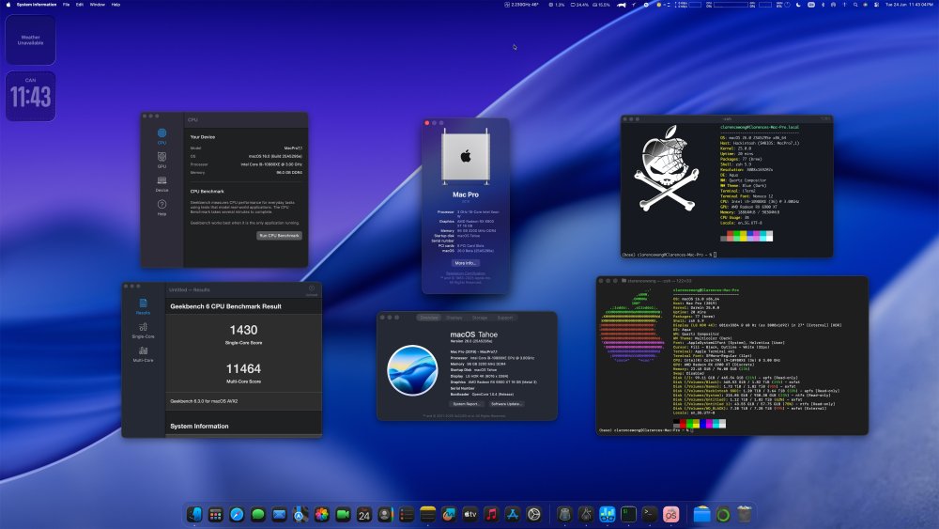
Task: Open Apple TV from the Dock
Action: pyautogui.click(x=470, y=514)
